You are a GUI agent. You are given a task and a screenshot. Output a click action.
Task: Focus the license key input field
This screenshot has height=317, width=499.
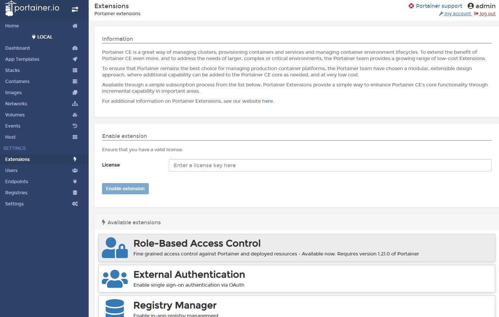tap(330, 165)
